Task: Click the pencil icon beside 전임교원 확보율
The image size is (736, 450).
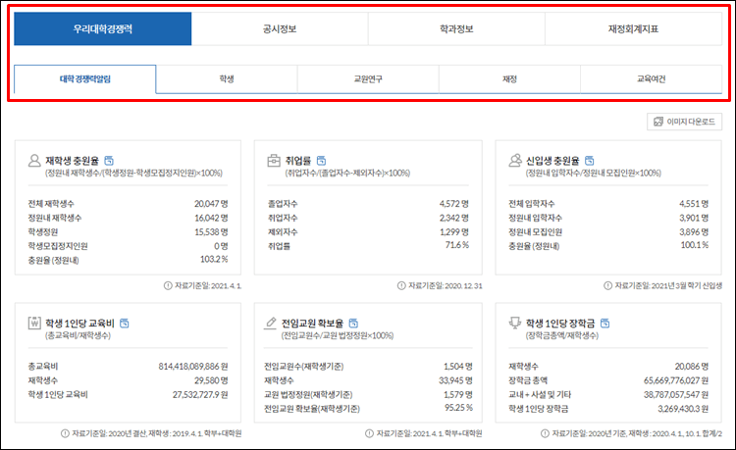Action: [x=271, y=323]
